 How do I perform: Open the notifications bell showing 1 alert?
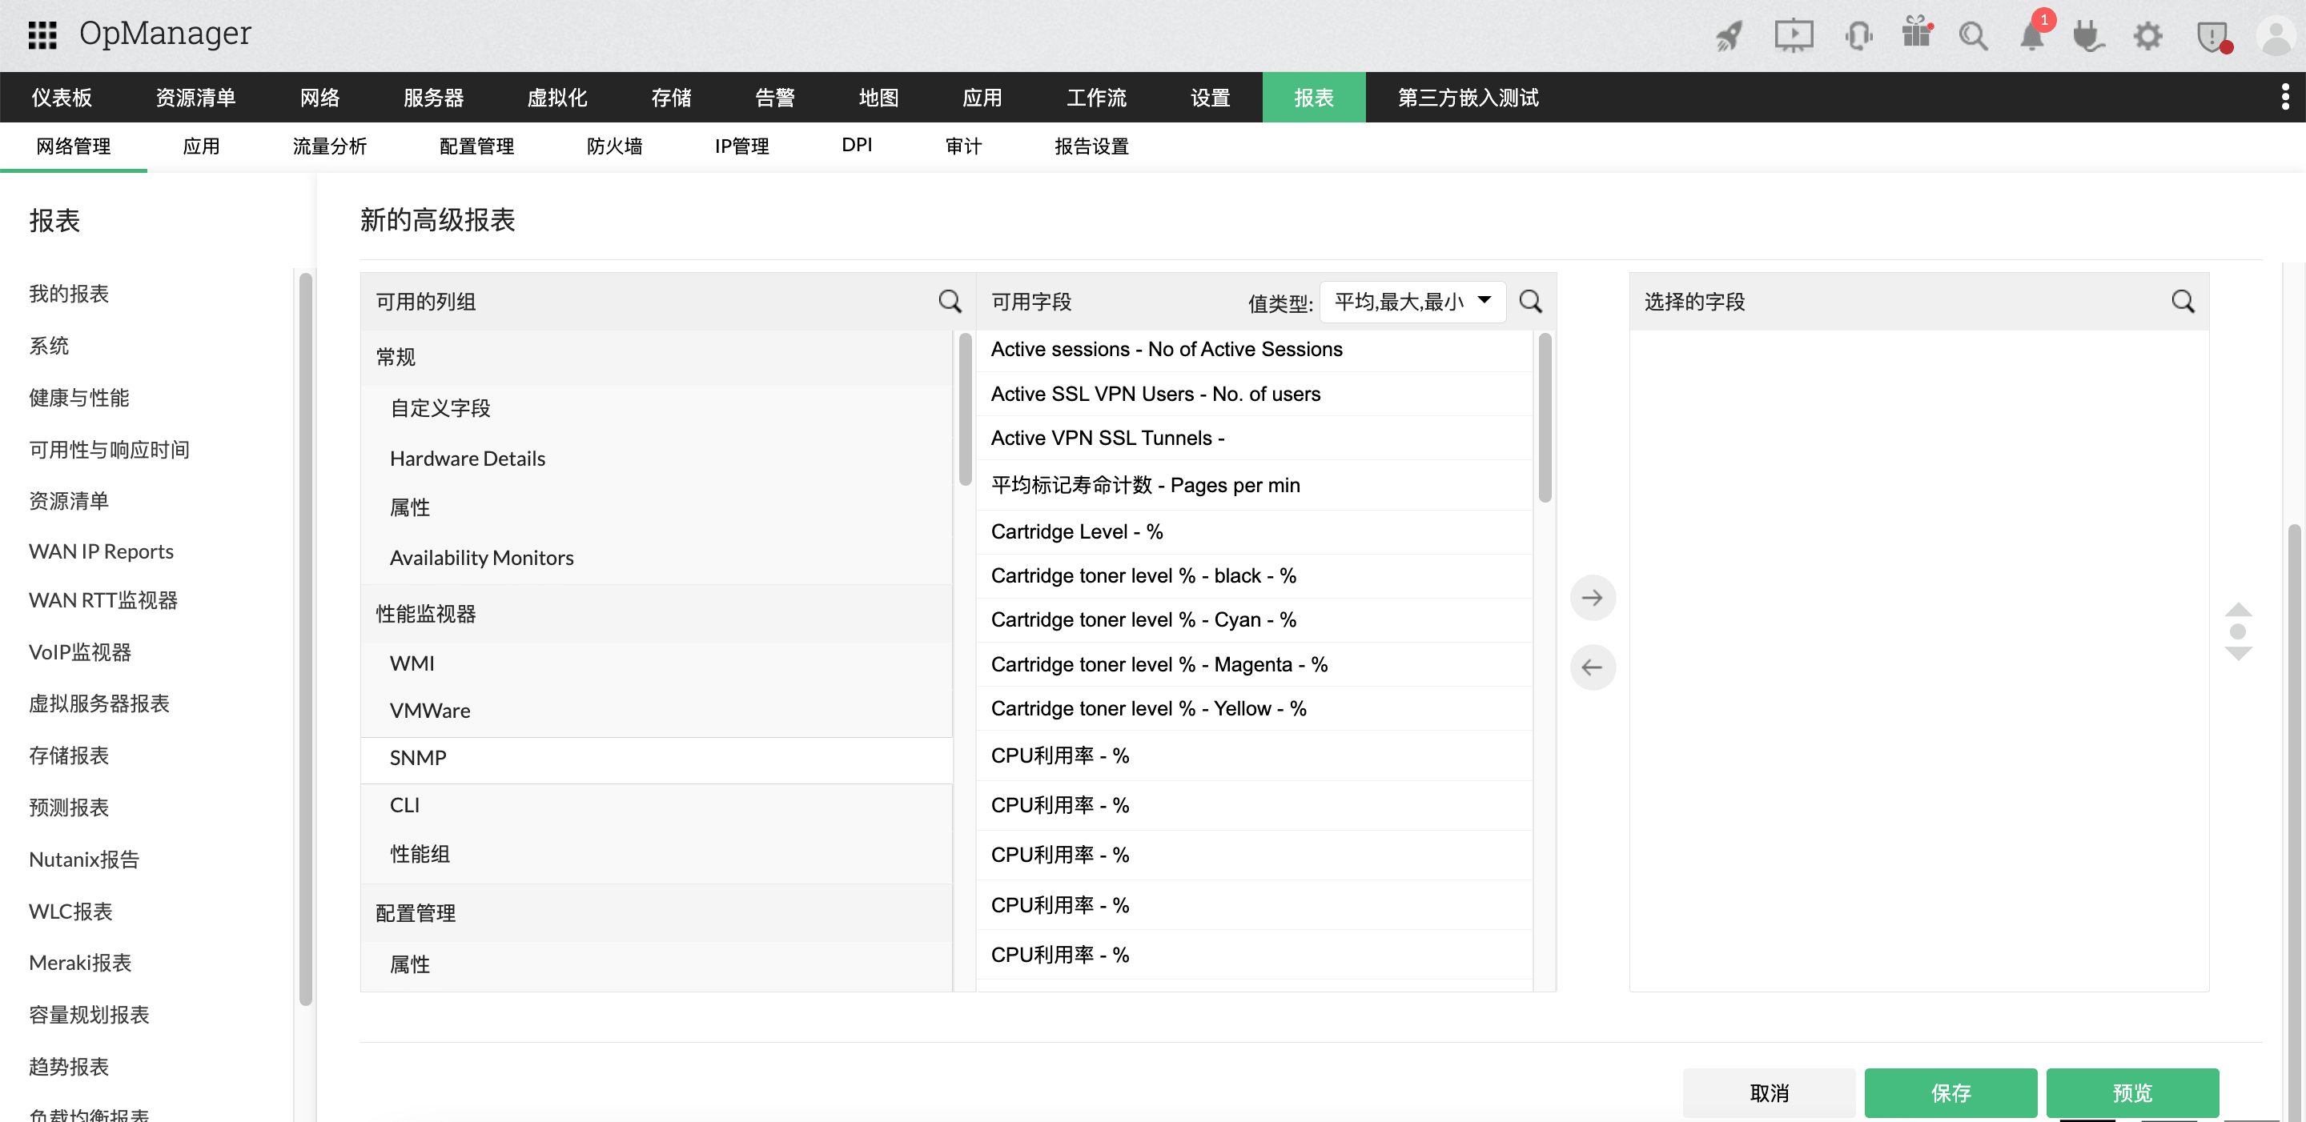(x=2031, y=38)
